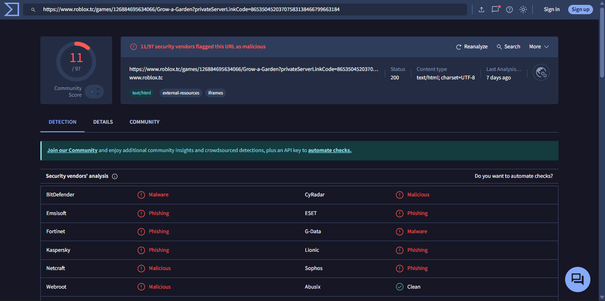Viewport: 605px width, 301px height.
Task: Click the Sign up button
Action: point(580,9)
